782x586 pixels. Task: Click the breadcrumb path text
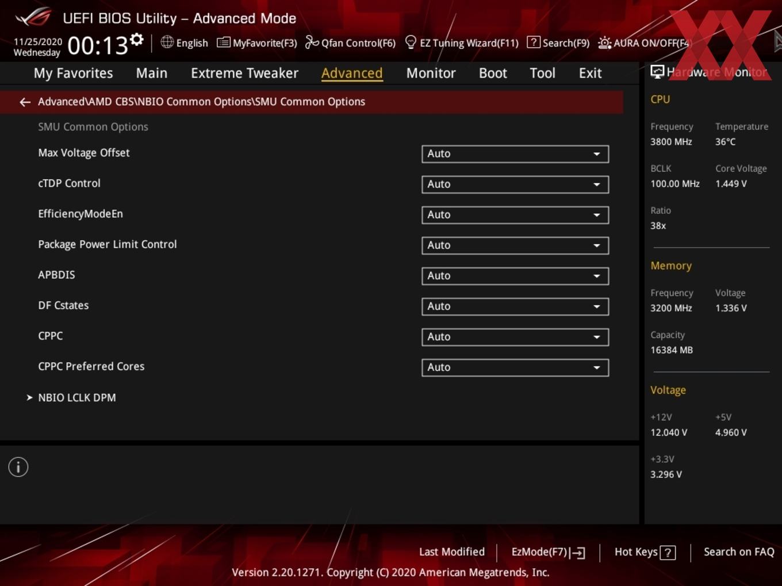pyautogui.click(x=201, y=102)
